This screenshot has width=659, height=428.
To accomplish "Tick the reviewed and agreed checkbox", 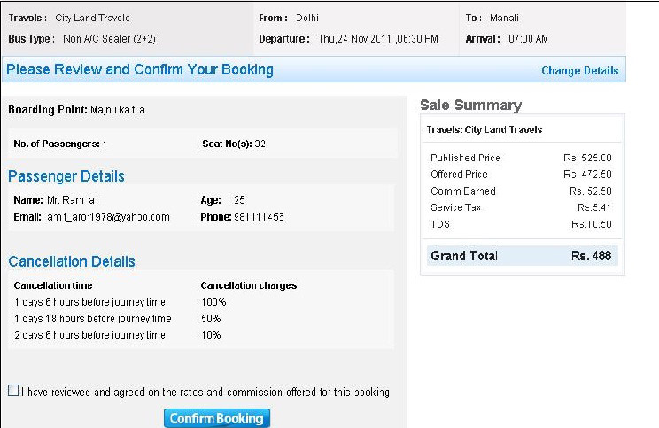I will (x=12, y=391).
